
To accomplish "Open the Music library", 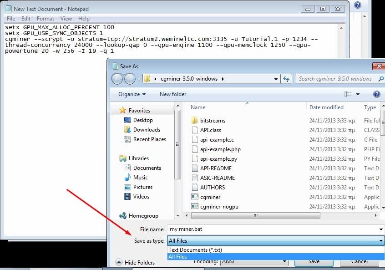I will pyautogui.click(x=141, y=178).
